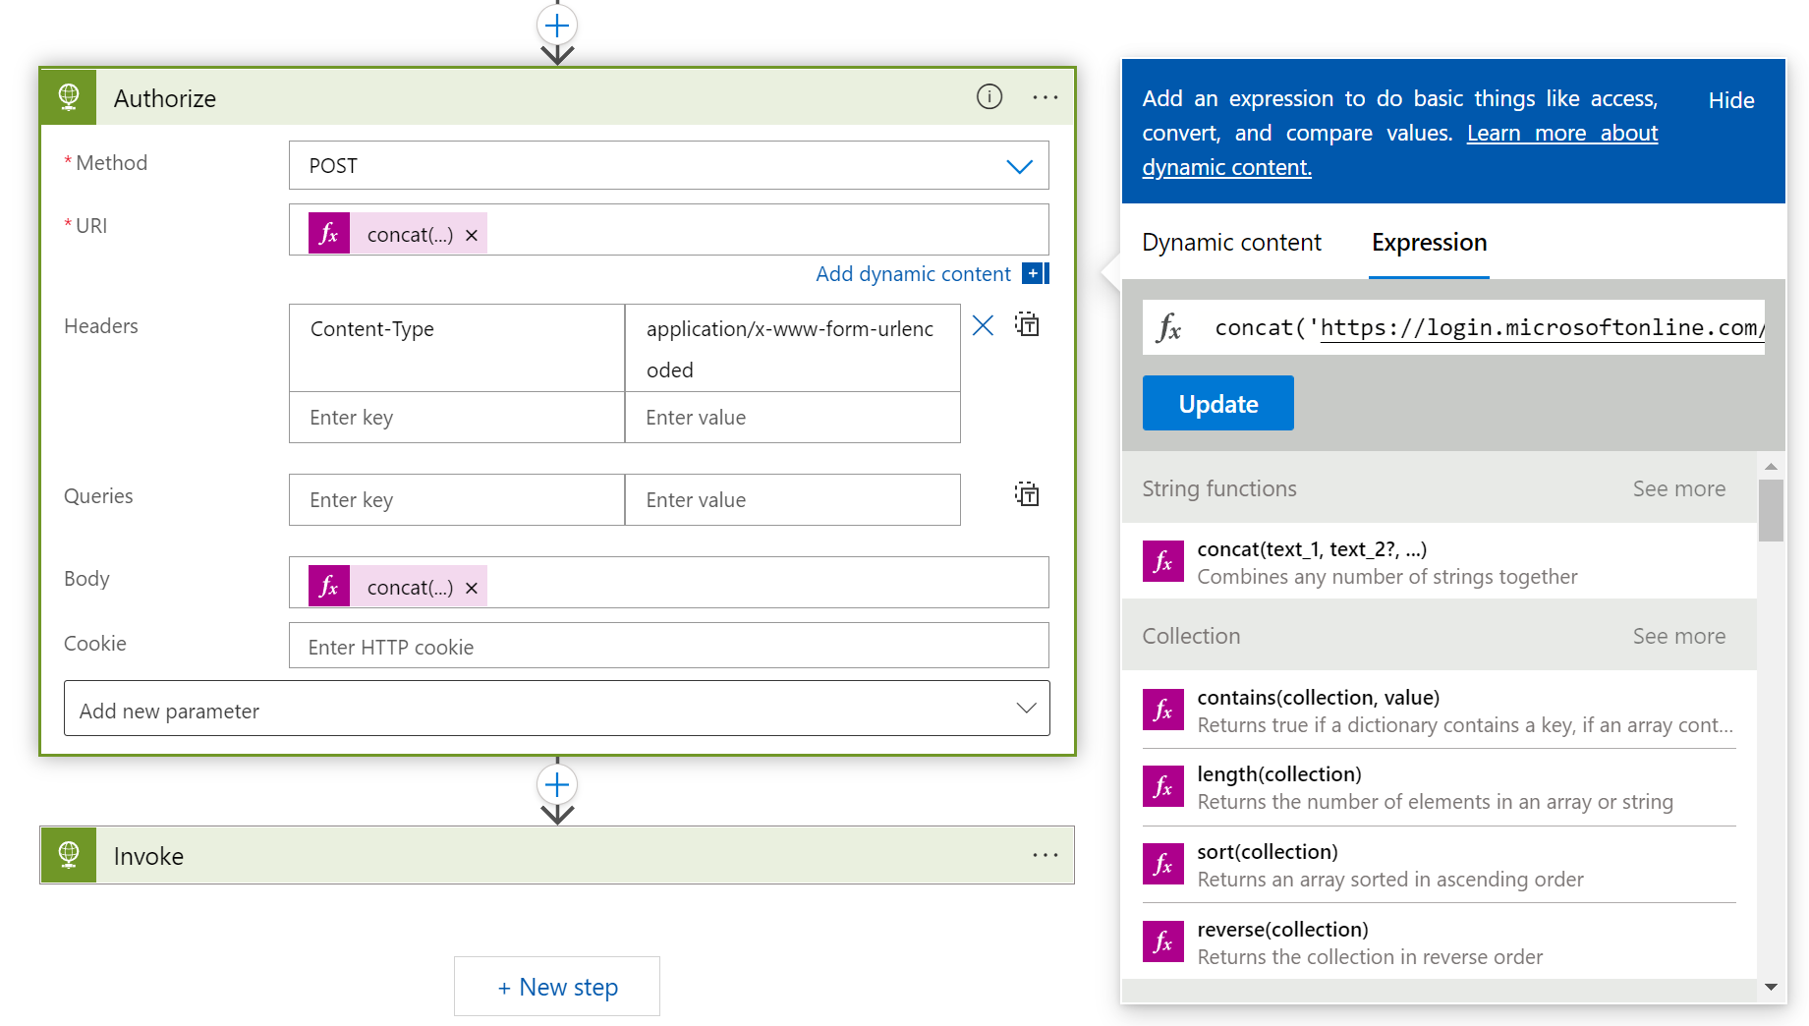Screen dimensions: 1809x1026
Task: Open the Invoke action ellipsis menu
Action: click(1045, 855)
